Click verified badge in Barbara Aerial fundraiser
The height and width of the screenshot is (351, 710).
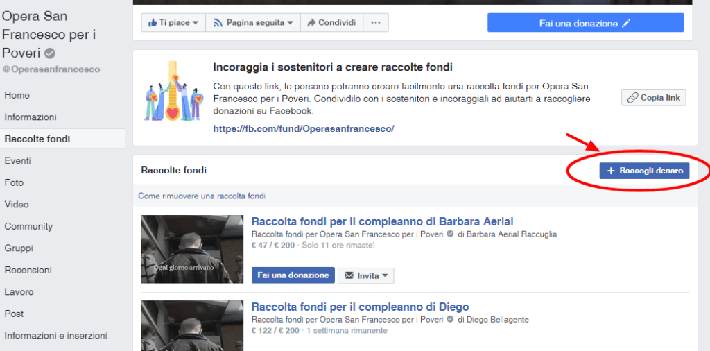pos(451,234)
